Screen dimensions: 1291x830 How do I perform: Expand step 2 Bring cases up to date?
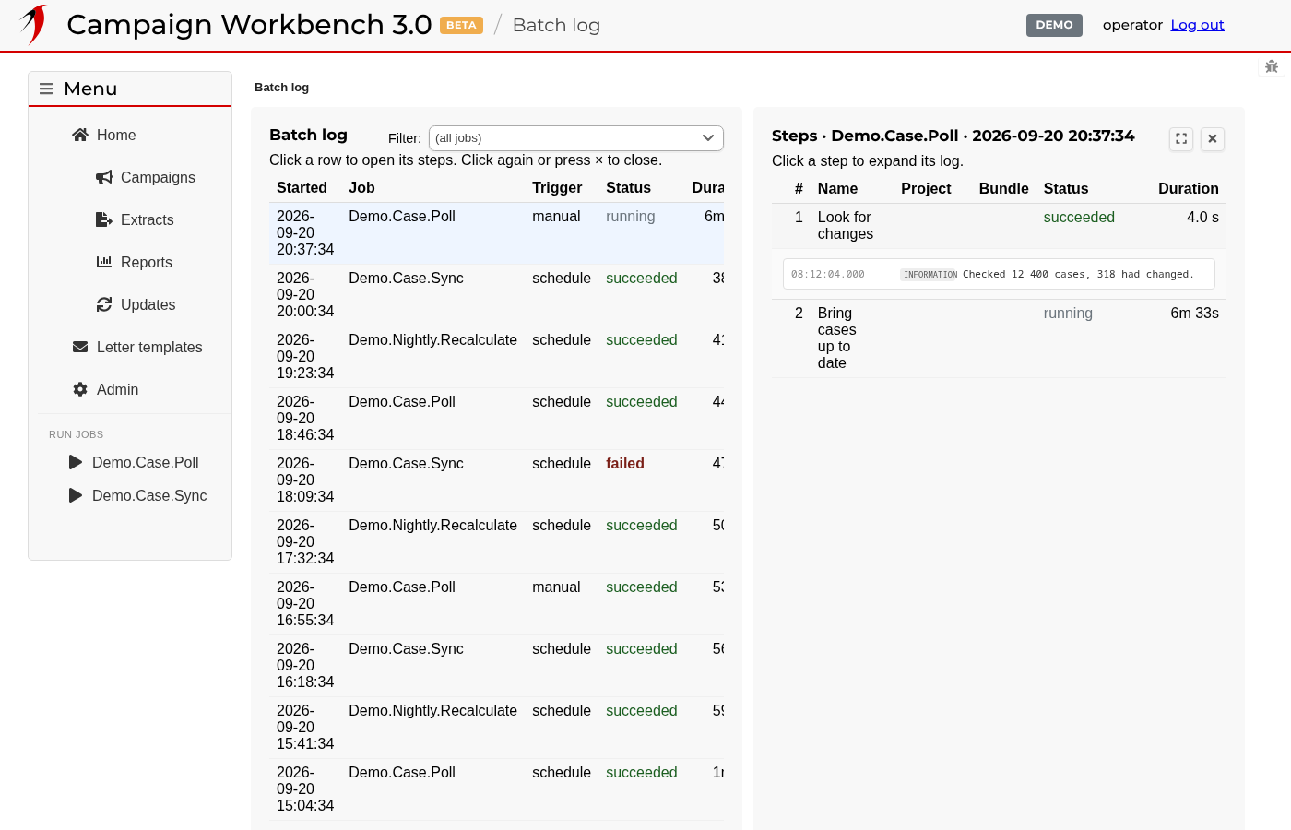tap(999, 338)
